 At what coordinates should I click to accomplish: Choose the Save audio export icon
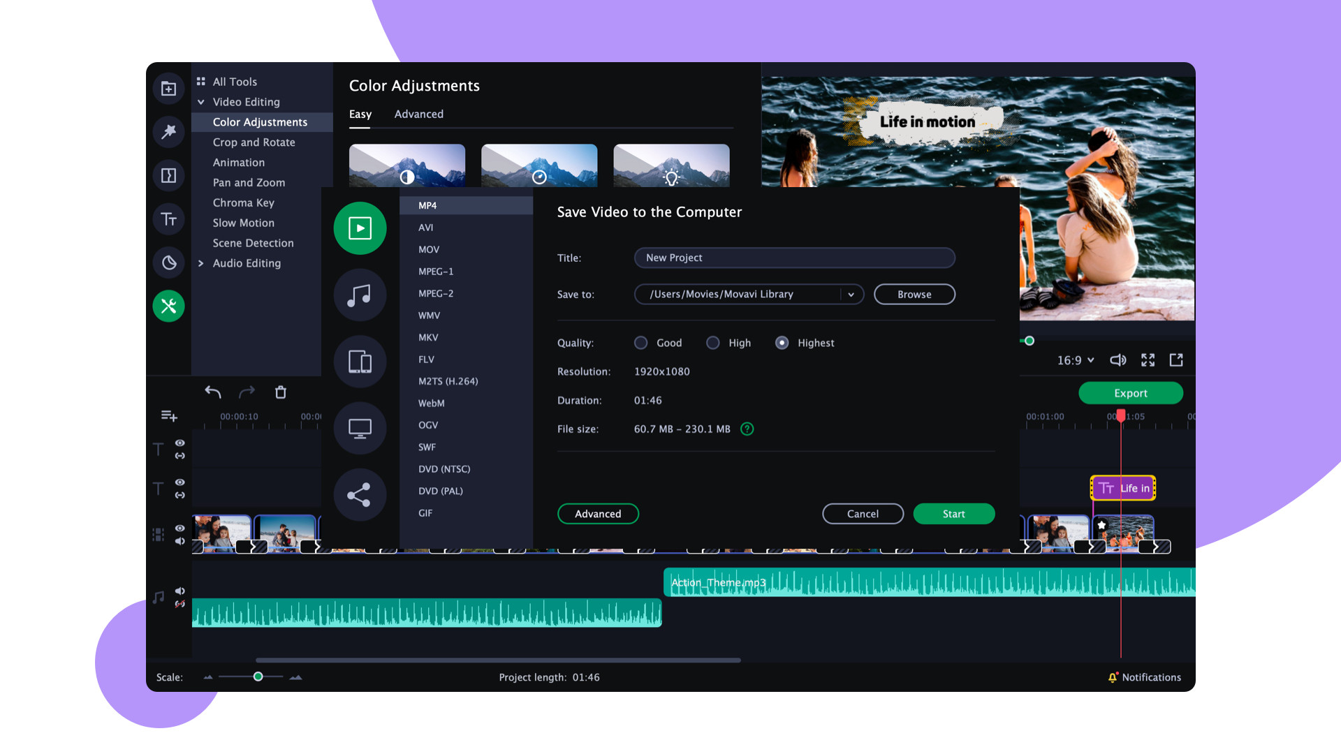click(360, 295)
